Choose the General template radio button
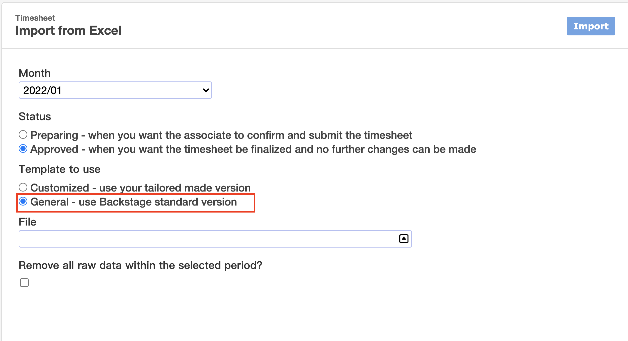Image resolution: width=628 pixels, height=341 pixels. point(23,201)
